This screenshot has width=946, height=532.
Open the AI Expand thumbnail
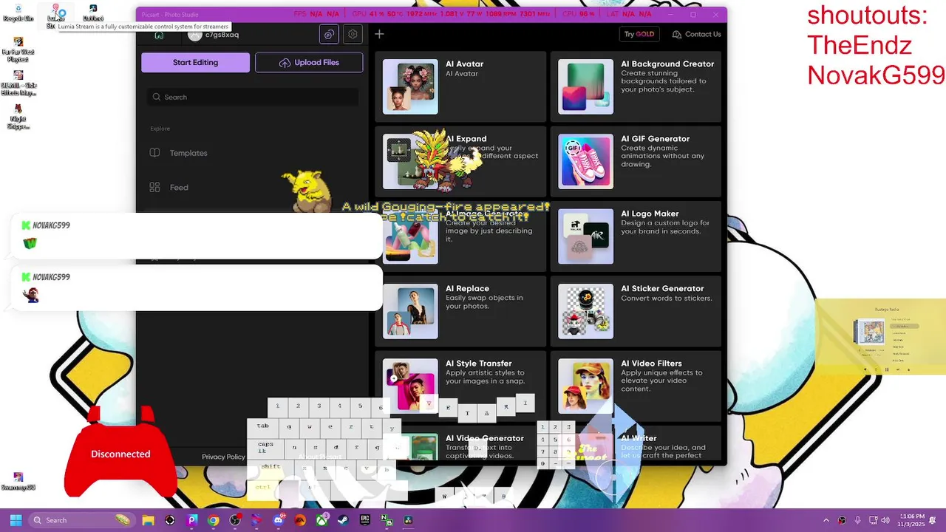(410, 162)
